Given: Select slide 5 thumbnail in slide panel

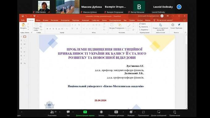Looking at the screenshot, I should (25, 52).
